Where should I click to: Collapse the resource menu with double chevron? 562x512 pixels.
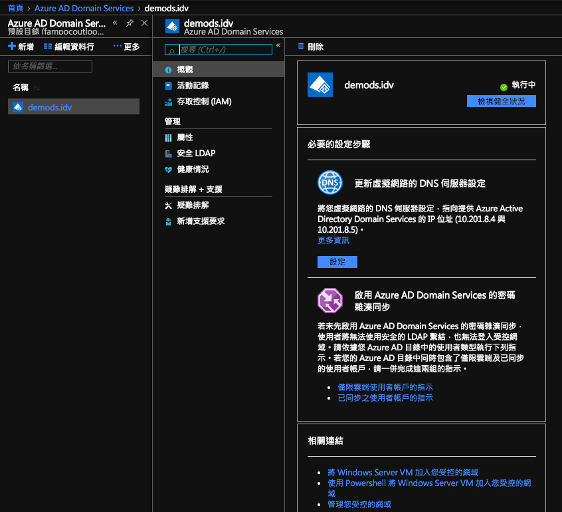tap(278, 45)
